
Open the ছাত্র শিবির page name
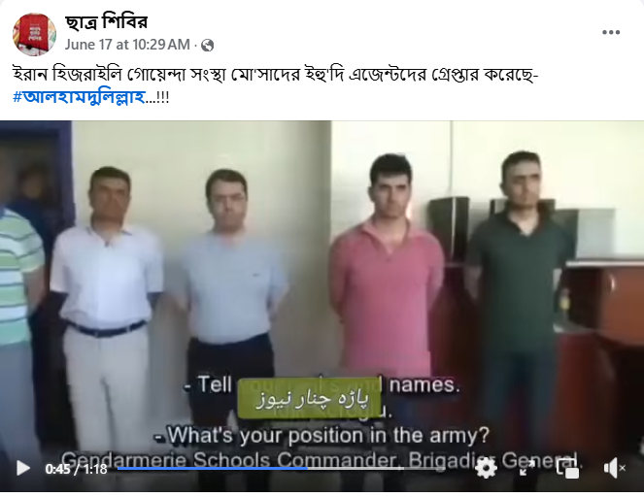pyautogui.click(x=106, y=22)
